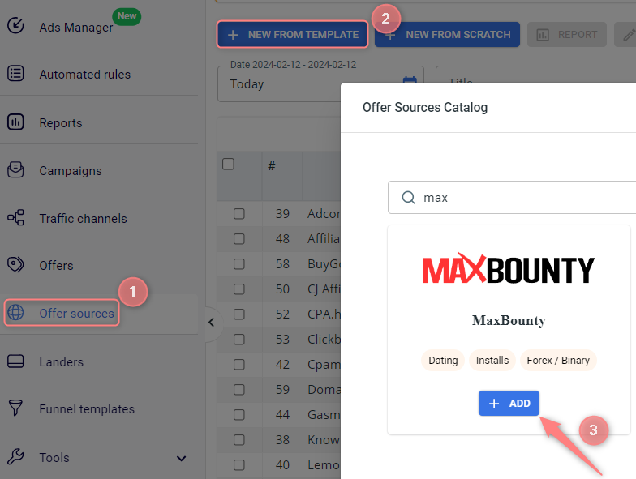This screenshot has width=636, height=479.
Task: Click New From Template button
Action: tap(292, 35)
